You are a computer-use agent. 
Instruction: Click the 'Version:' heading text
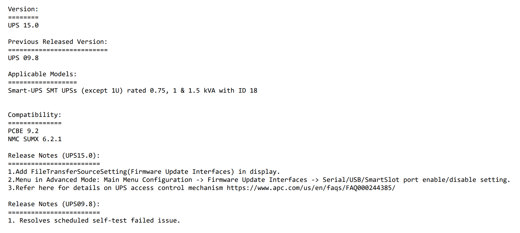click(x=23, y=9)
